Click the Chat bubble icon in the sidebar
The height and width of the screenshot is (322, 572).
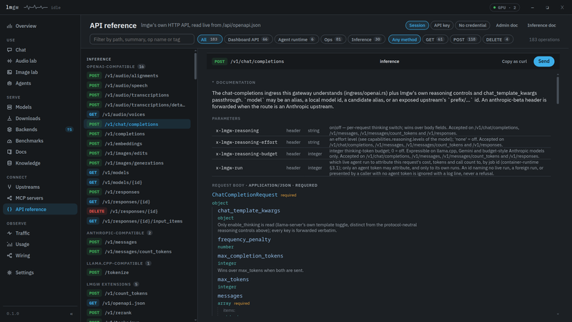point(9,49)
